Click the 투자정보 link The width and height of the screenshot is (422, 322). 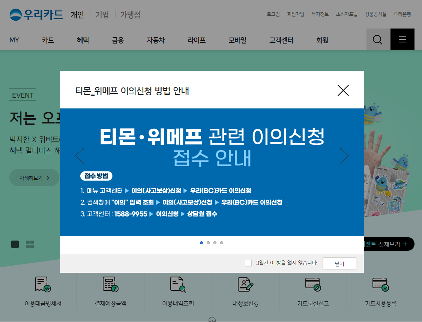coord(320,14)
